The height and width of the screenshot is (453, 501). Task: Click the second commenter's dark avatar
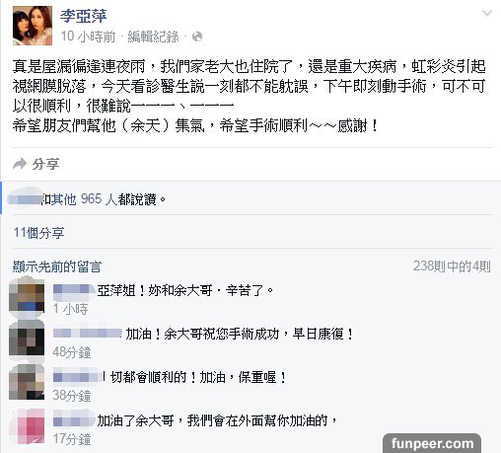pos(27,340)
